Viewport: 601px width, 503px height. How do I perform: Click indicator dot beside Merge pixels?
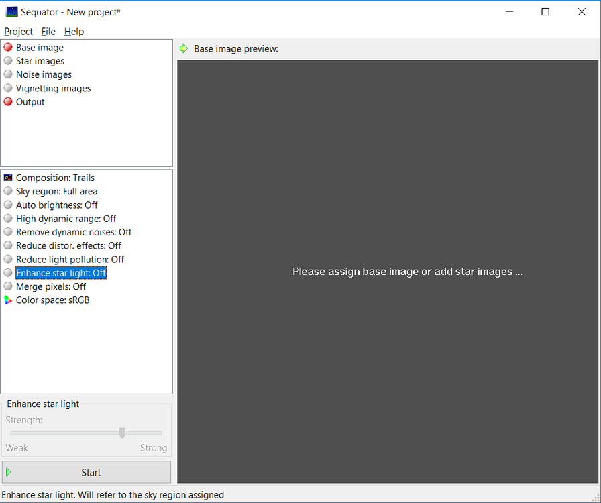[x=8, y=286]
